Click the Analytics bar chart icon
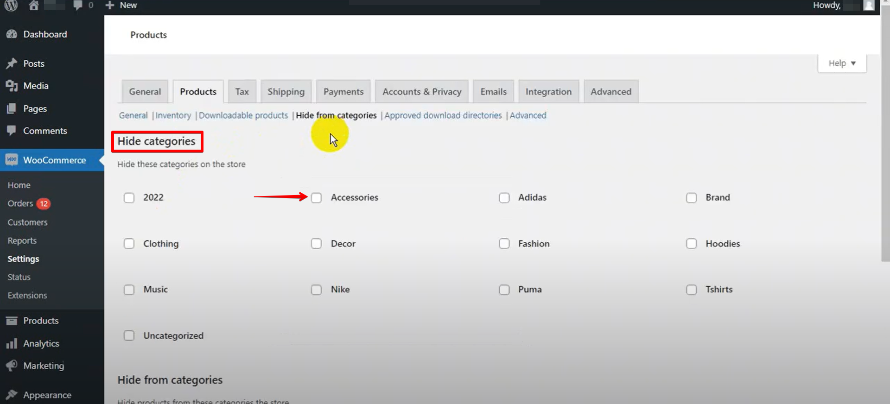The width and height of the screenshot is (890, 404). click(12, 344)
